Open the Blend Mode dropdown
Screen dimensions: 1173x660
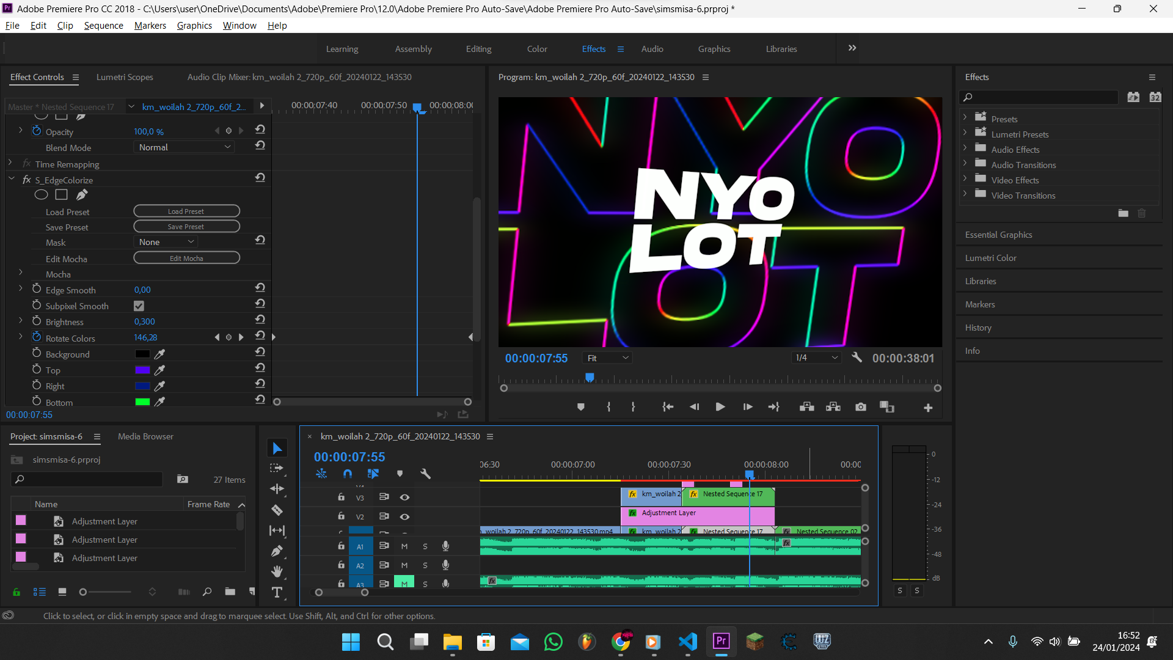[184, 147]
